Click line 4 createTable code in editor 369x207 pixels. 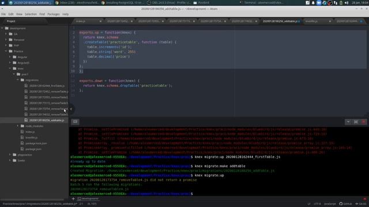(x=130, y=42)
